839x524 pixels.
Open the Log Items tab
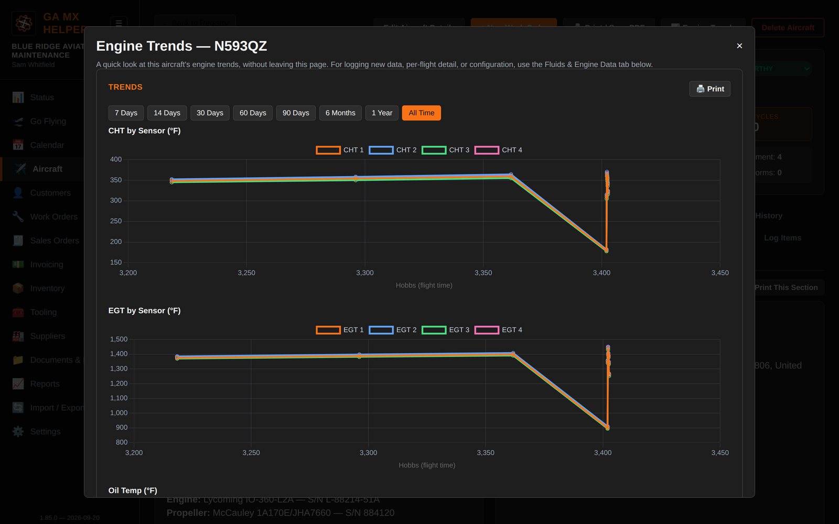(x=782, y=238)
